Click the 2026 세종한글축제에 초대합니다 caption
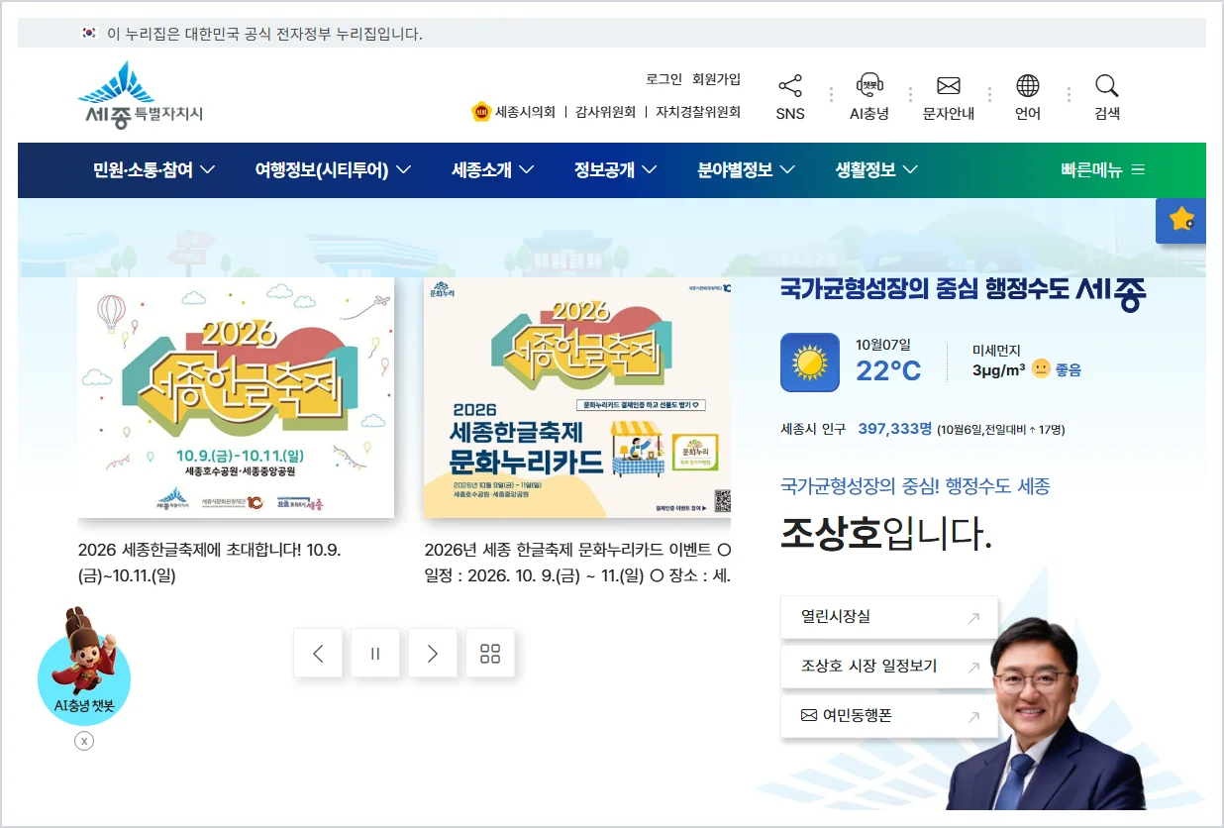 (210, 563)
